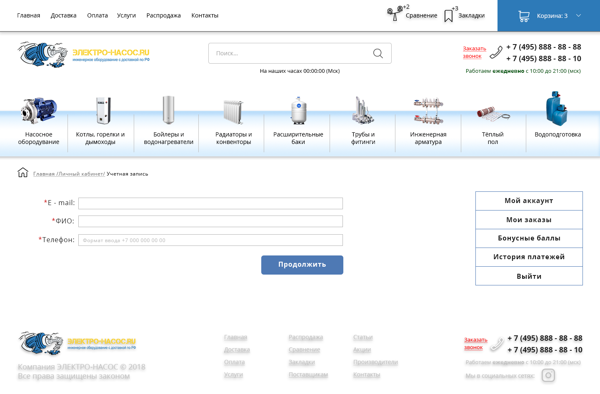Open the engineering fittings manifold image
600x394 pixels.
click(x=428, y=111)
